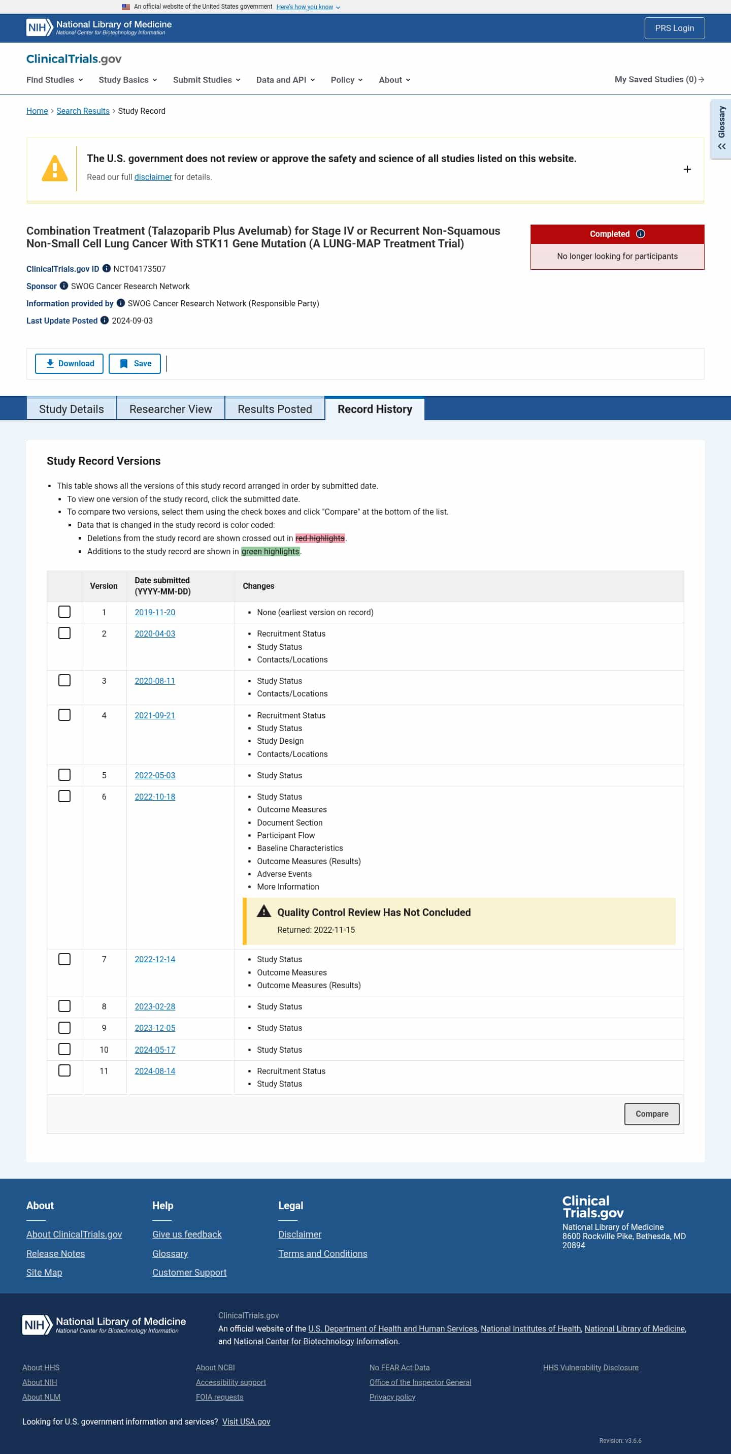Switch to the Study Details tab
The height and width of the screenshot is (1454, 731).
pyautogui.click(x=72, y=409)
